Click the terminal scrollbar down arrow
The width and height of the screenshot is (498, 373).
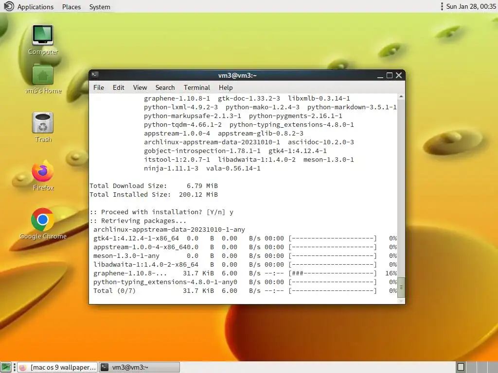pos(401,301)
